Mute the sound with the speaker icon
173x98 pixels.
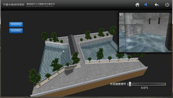(x=146, y=5)
